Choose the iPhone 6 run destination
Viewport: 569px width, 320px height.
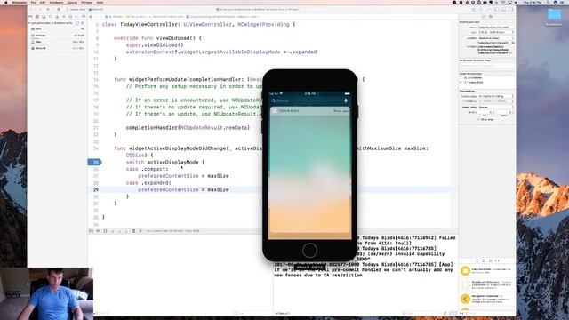[x=96, y=10]
